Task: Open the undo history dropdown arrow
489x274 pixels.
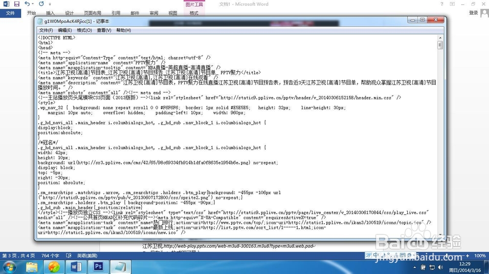Action: [x=33, y=4]
